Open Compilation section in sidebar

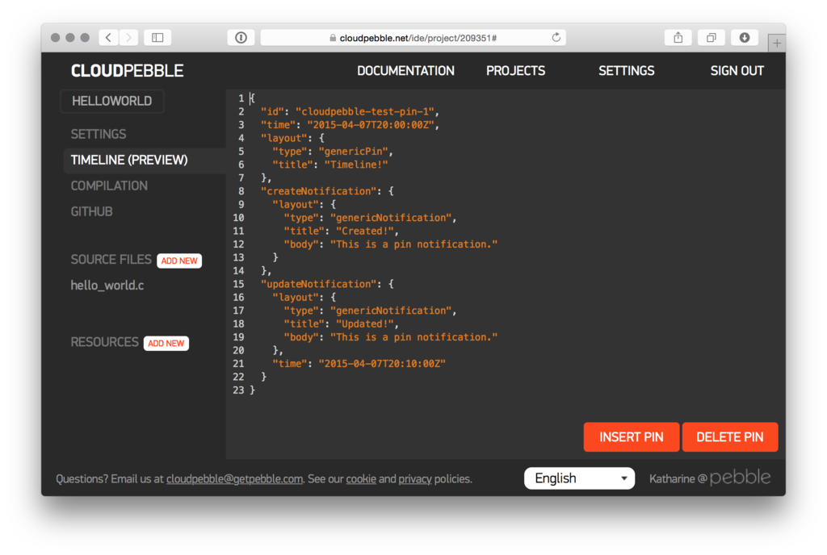point(109,186)
